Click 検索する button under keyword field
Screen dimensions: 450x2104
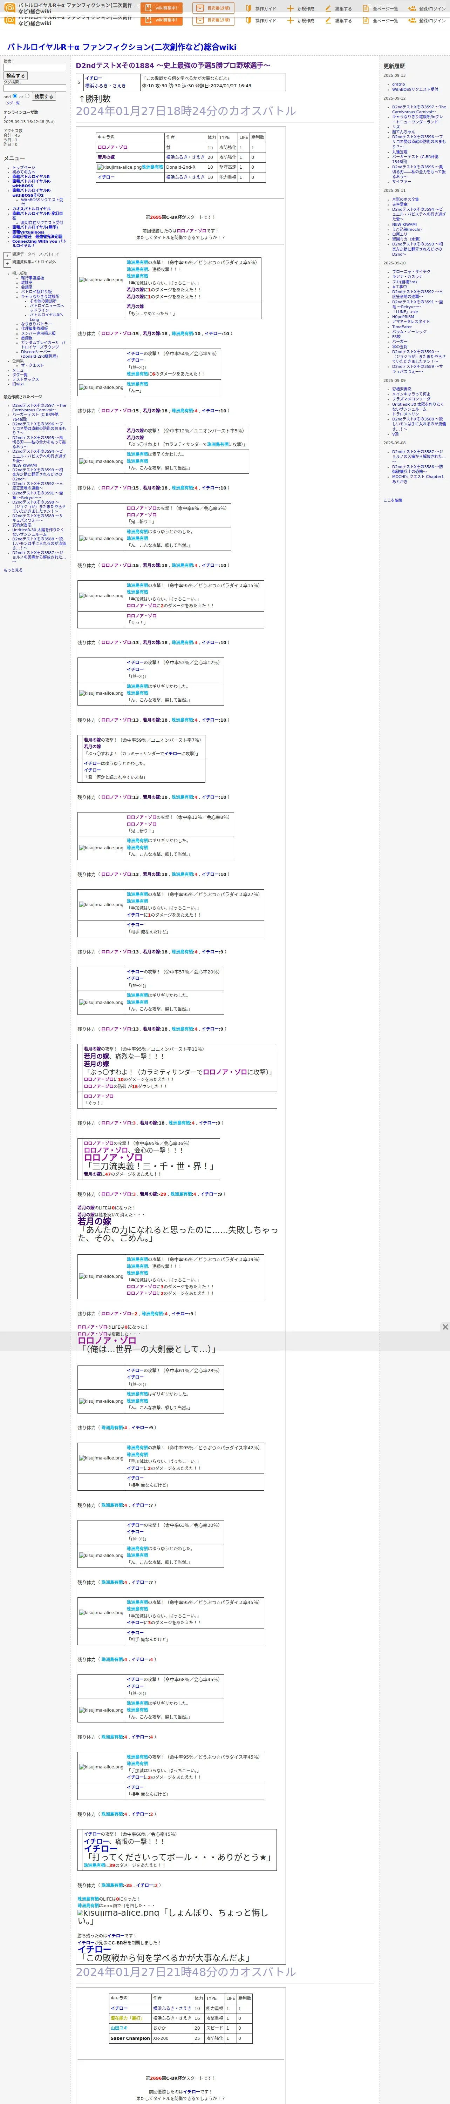click(x=15, y=76)
